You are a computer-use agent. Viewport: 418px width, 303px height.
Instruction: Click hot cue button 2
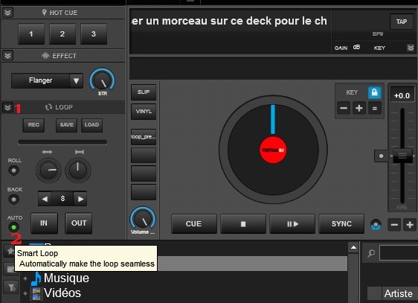click(62, 34)
